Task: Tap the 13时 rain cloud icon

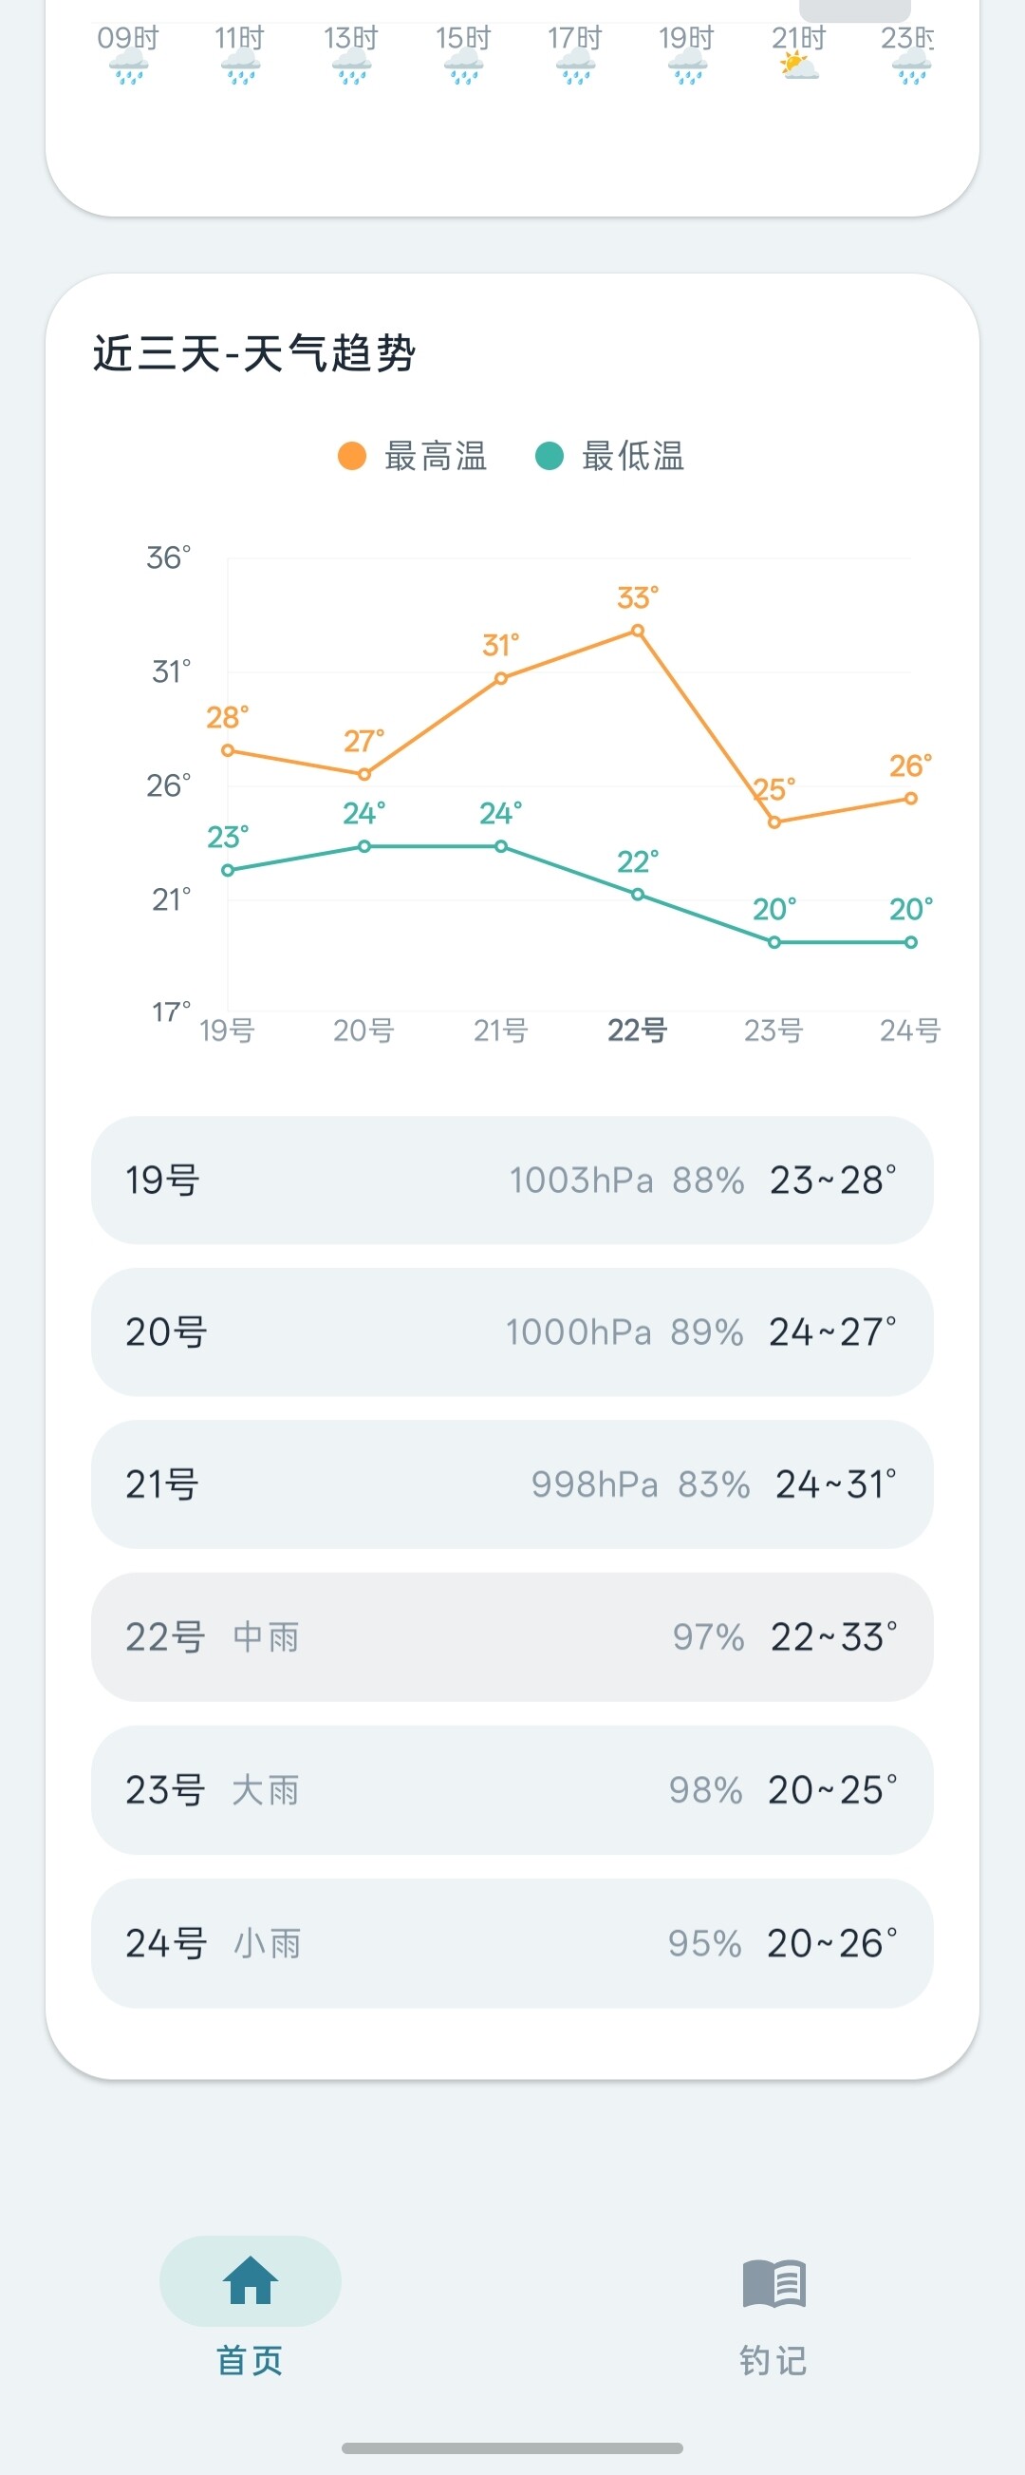Action: pos(351,68)
